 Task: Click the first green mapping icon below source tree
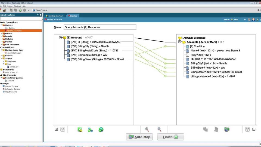tap(80, 130)
